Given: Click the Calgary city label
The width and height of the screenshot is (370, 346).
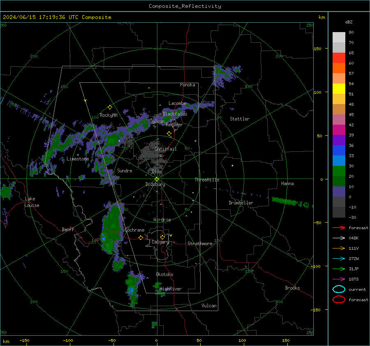Looking at the screenshot, I should click(160, 242).
